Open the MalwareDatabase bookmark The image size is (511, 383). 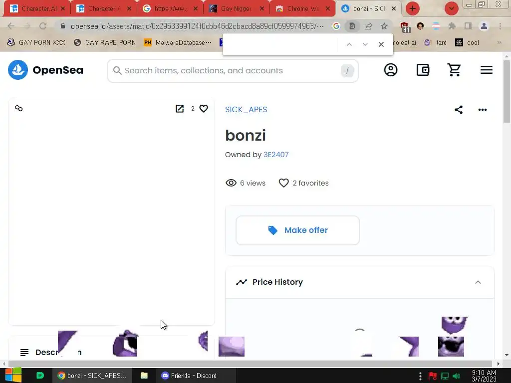(178, 42)
